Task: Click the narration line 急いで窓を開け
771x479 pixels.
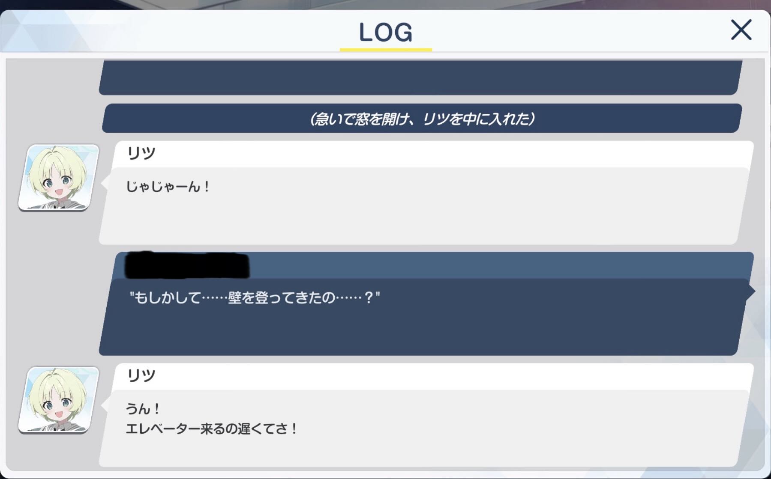Action: click(422, 118)
